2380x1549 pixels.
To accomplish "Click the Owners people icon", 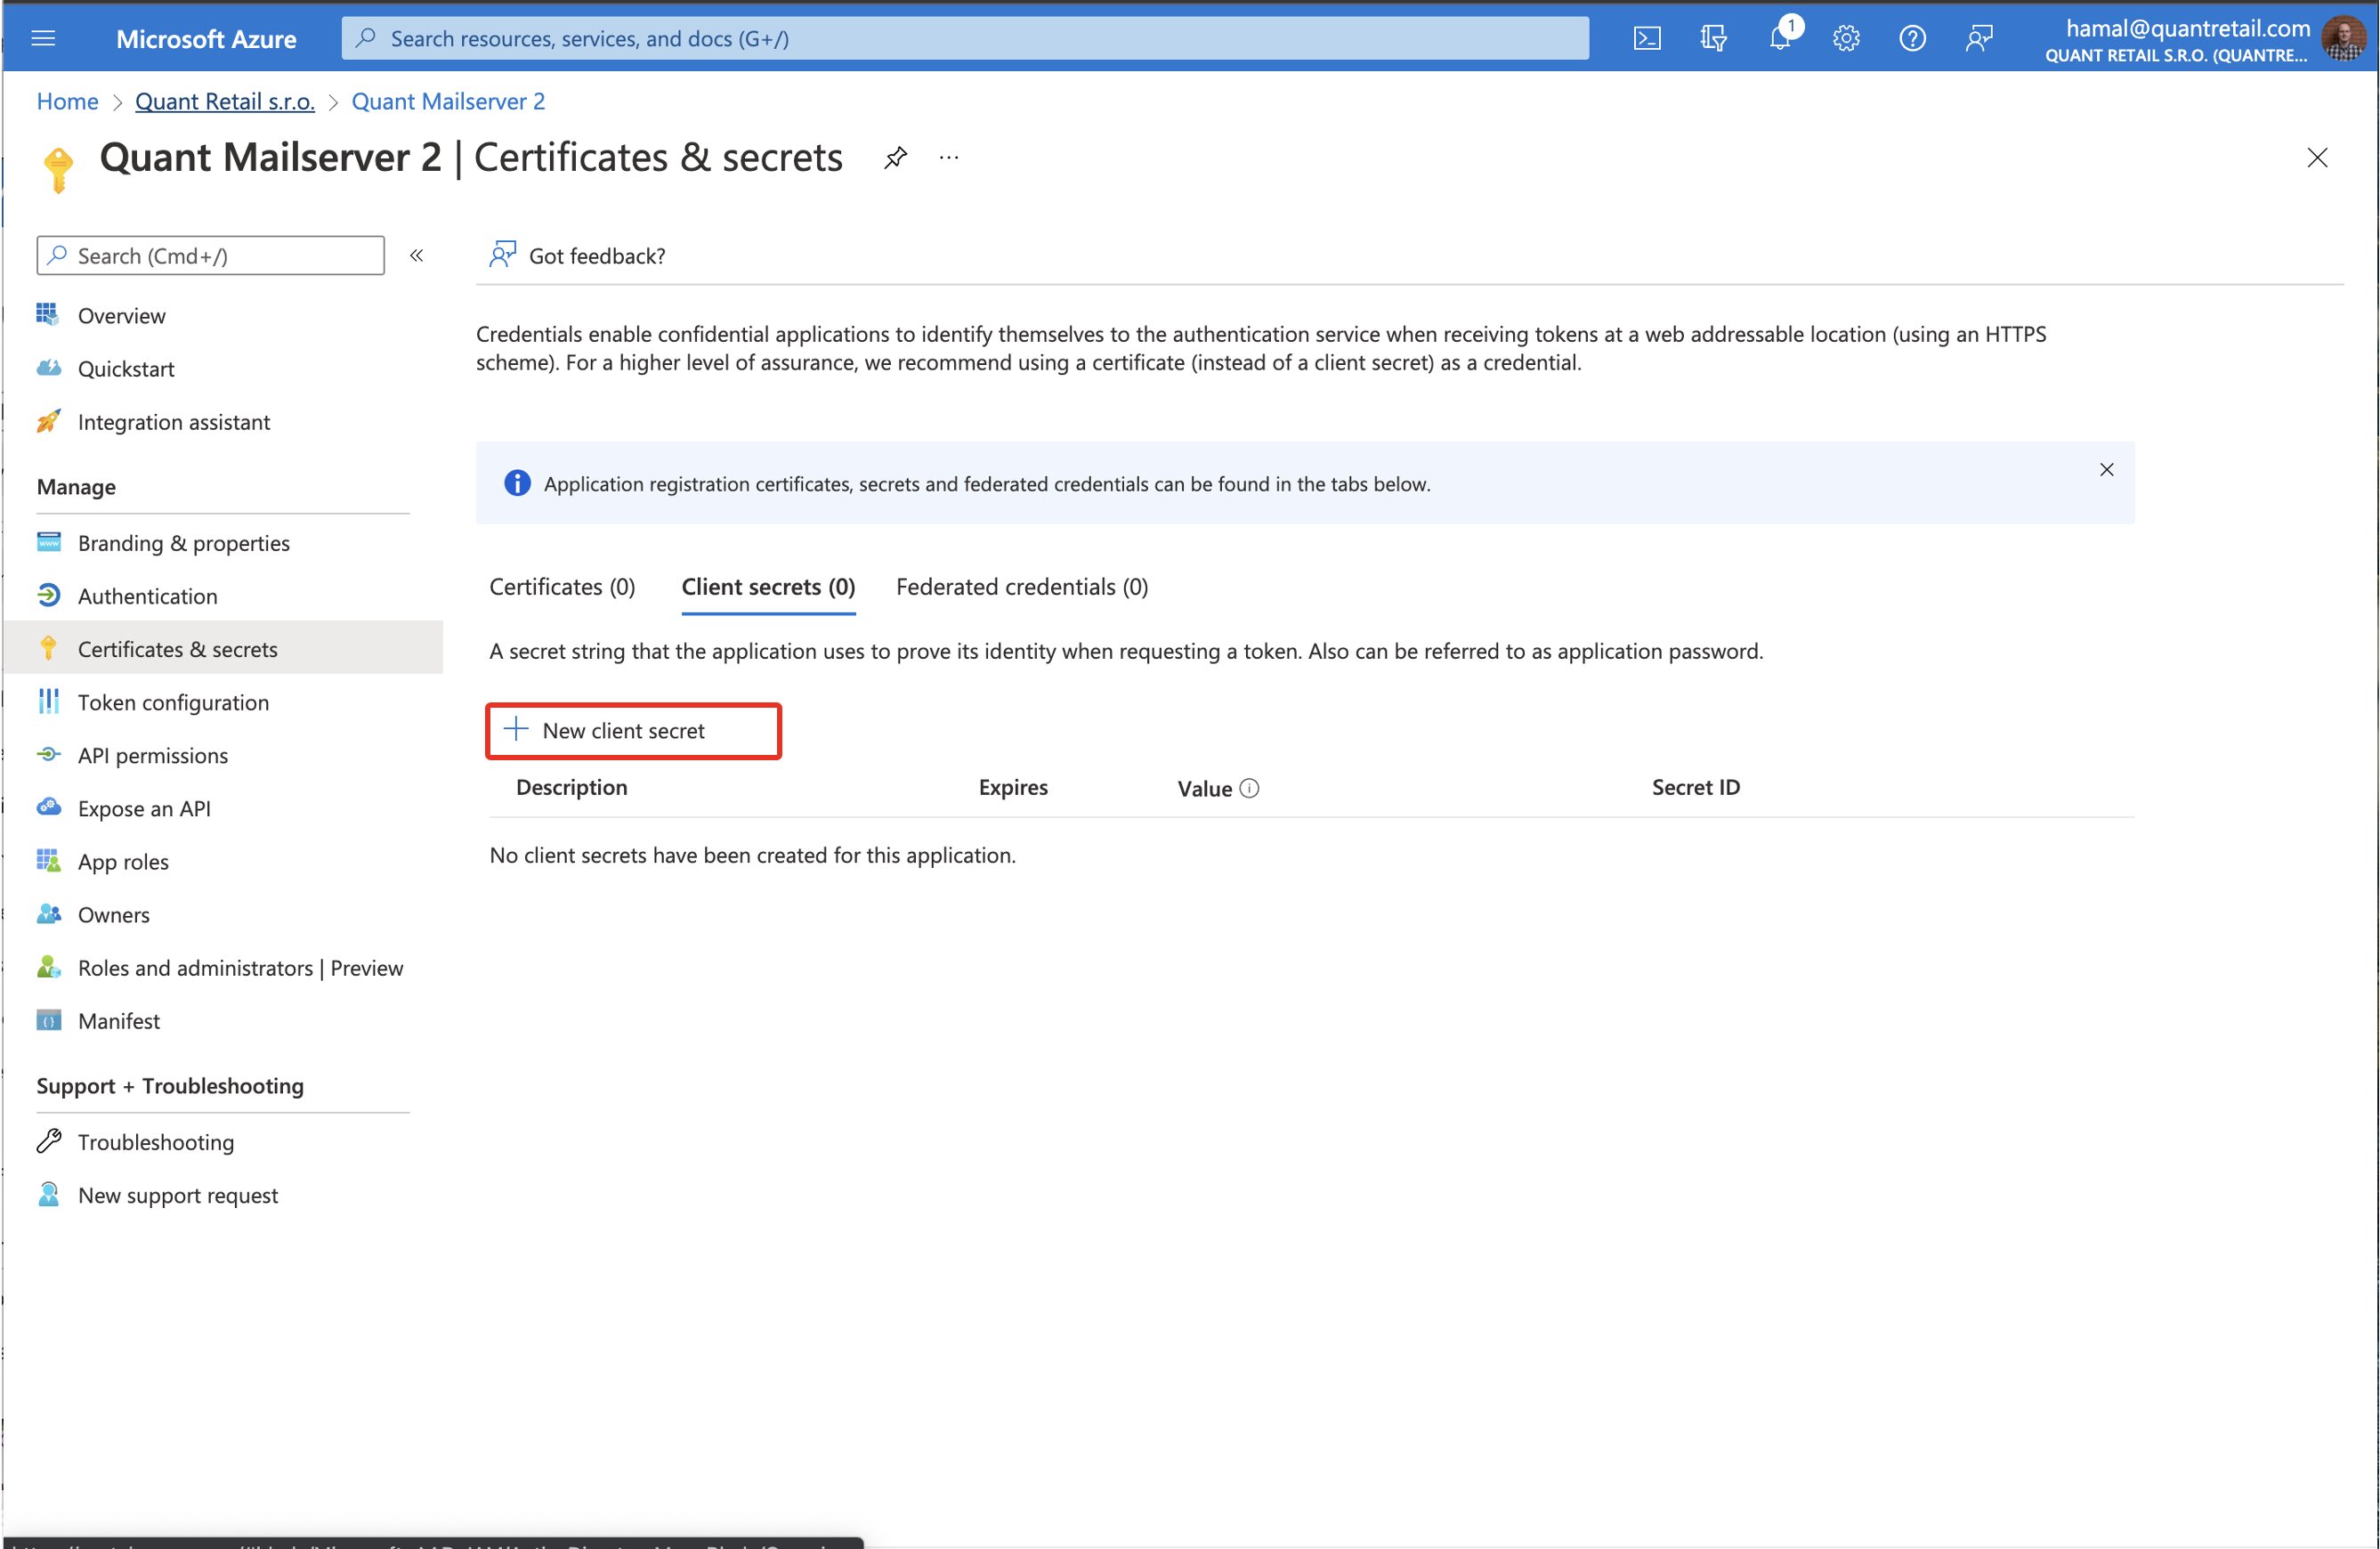I will 48,913.
